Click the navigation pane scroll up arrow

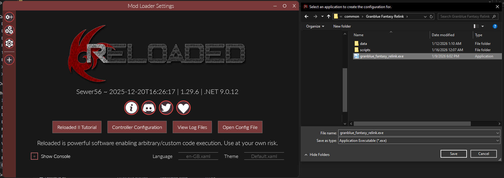point(345,34)
